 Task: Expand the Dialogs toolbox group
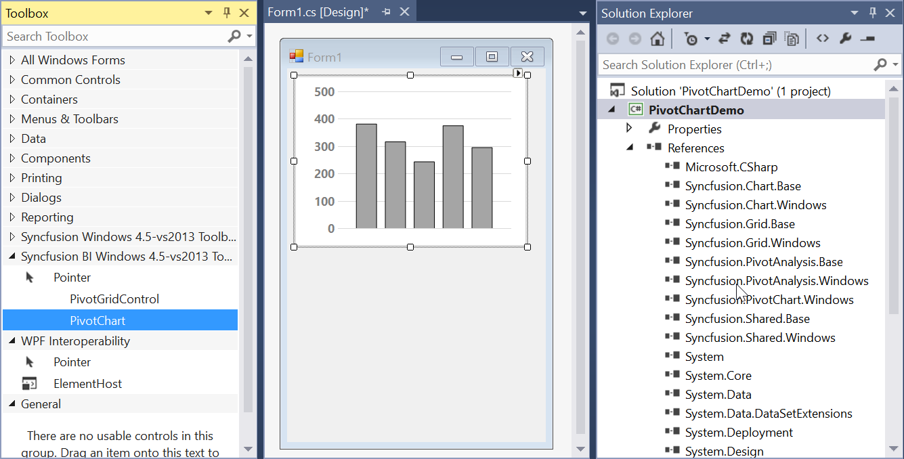coord(12,198)
